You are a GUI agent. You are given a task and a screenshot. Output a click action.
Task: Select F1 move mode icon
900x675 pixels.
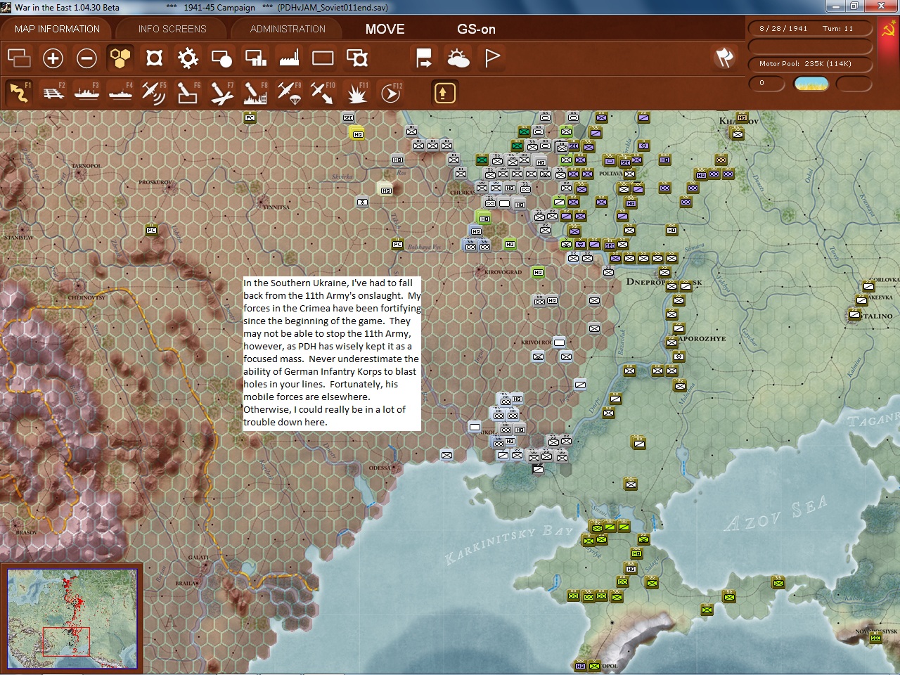pyautogui.click(x=19, y=92)
